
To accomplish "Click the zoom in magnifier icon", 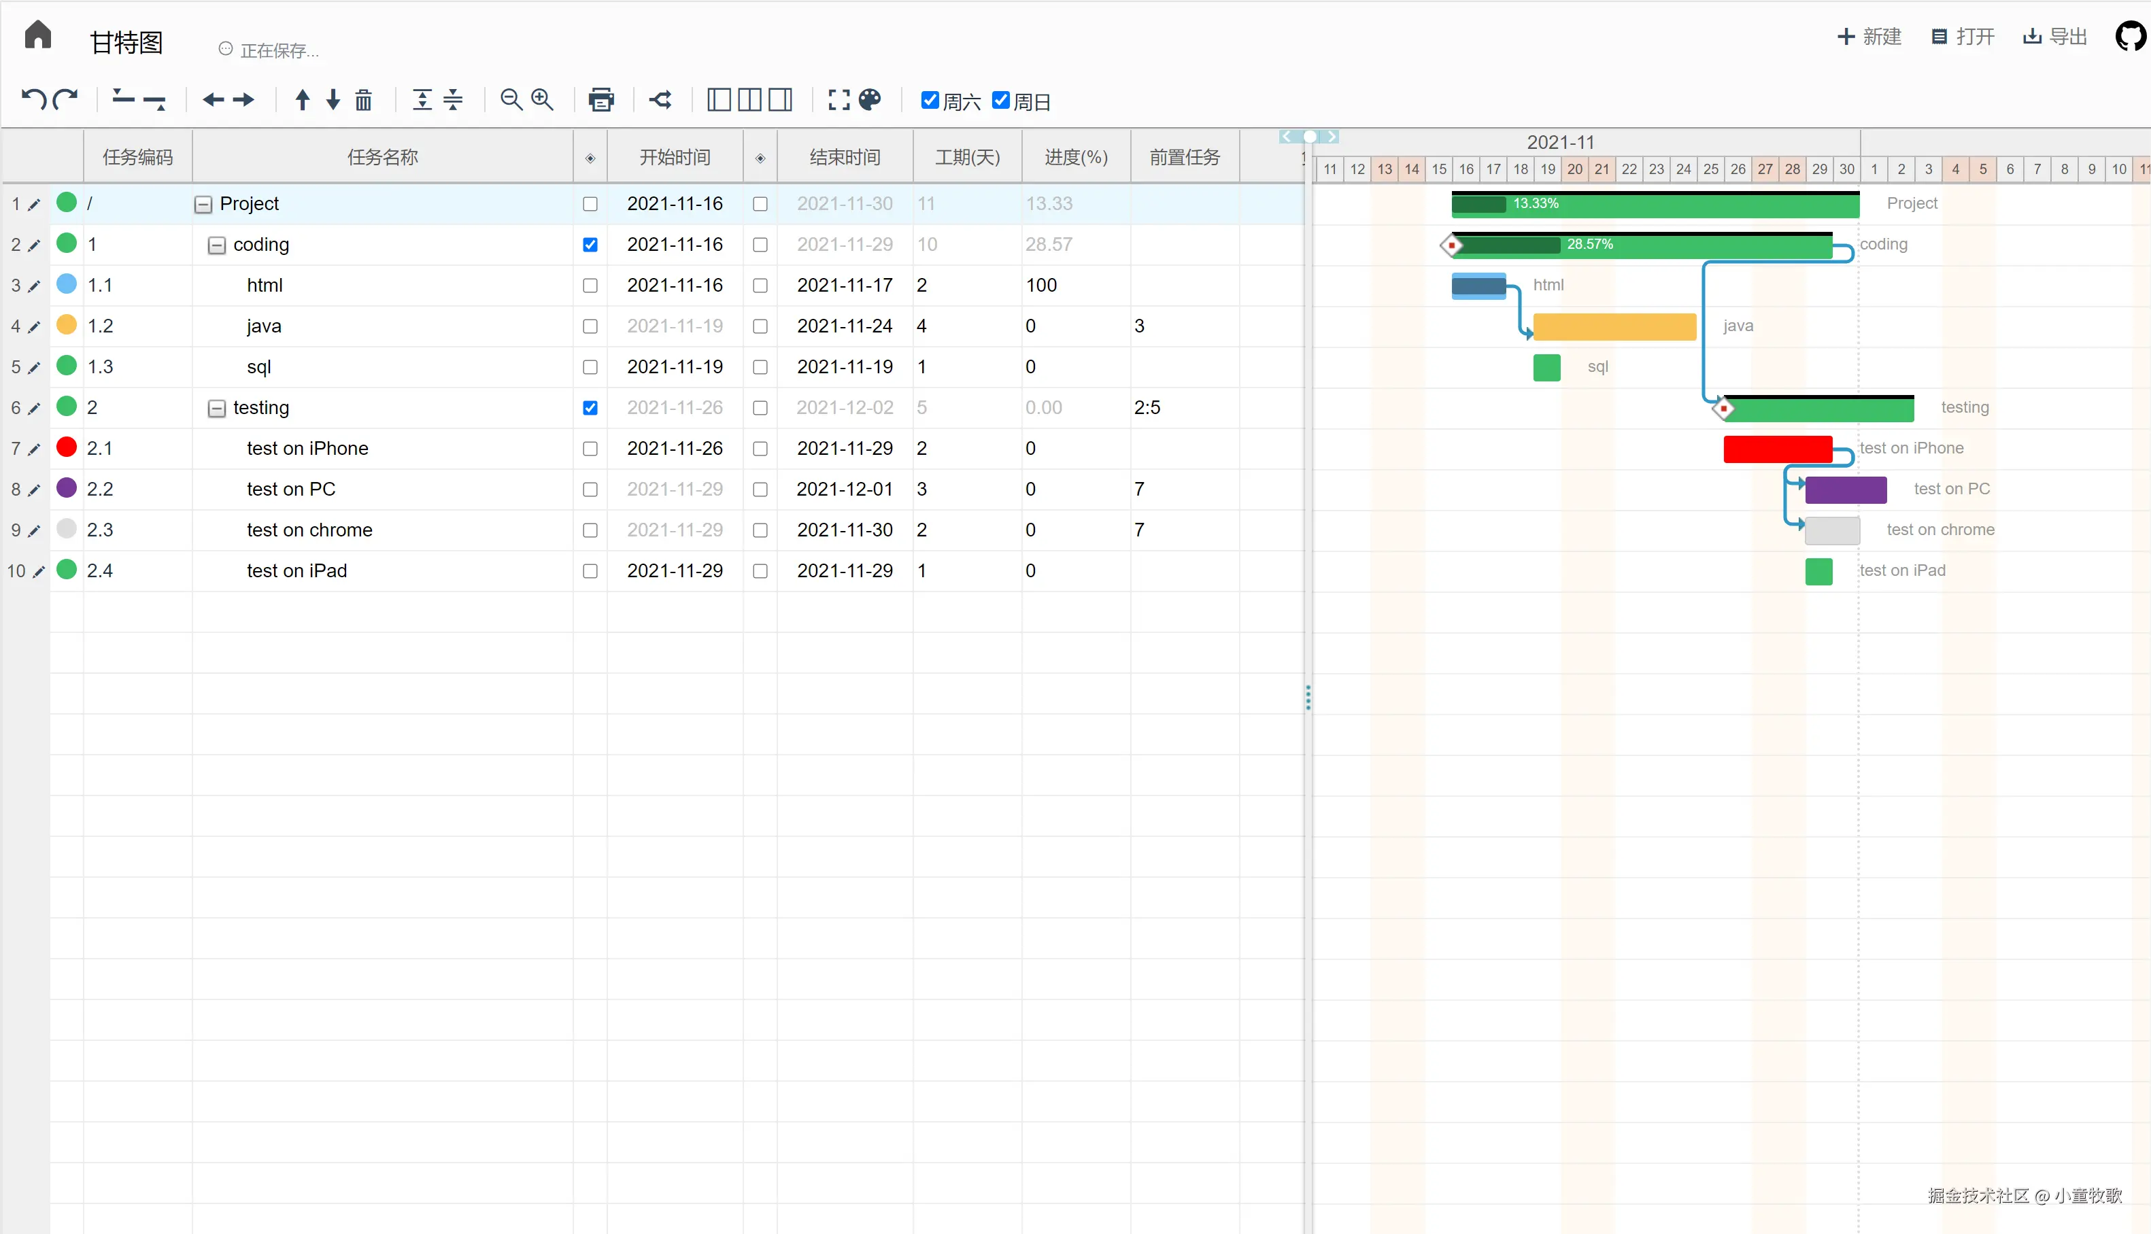I will click(x=543, y=100).
